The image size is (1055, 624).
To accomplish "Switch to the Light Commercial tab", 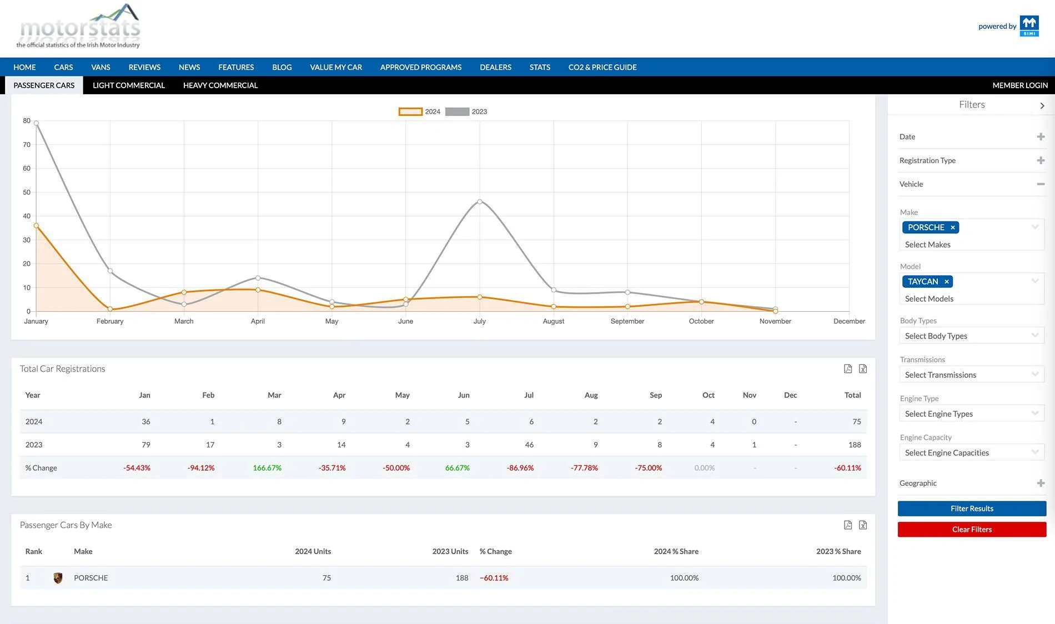I will coord(129,85).
